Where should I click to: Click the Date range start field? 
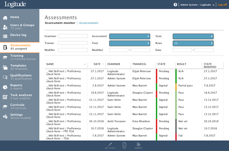coord(182,50)
